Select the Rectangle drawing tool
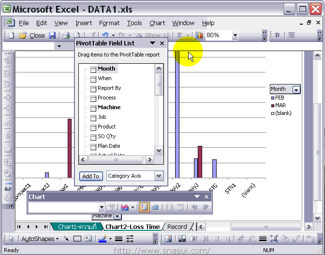 [77, 239]
